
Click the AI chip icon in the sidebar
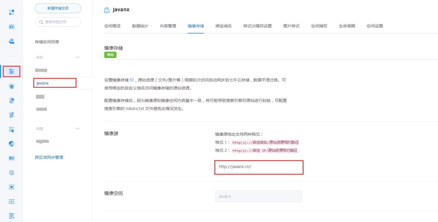coord(11,187)
